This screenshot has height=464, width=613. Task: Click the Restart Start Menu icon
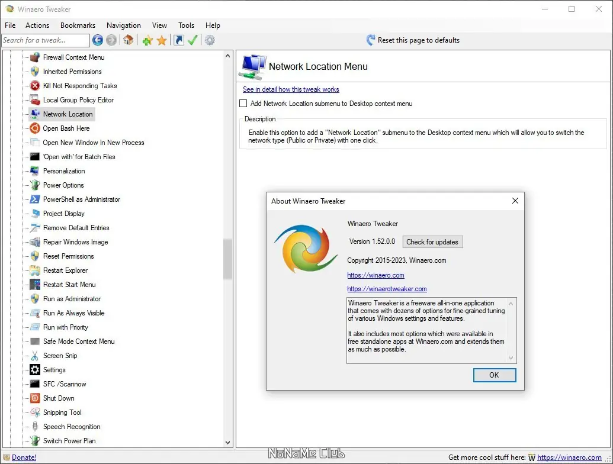[35, 284]
